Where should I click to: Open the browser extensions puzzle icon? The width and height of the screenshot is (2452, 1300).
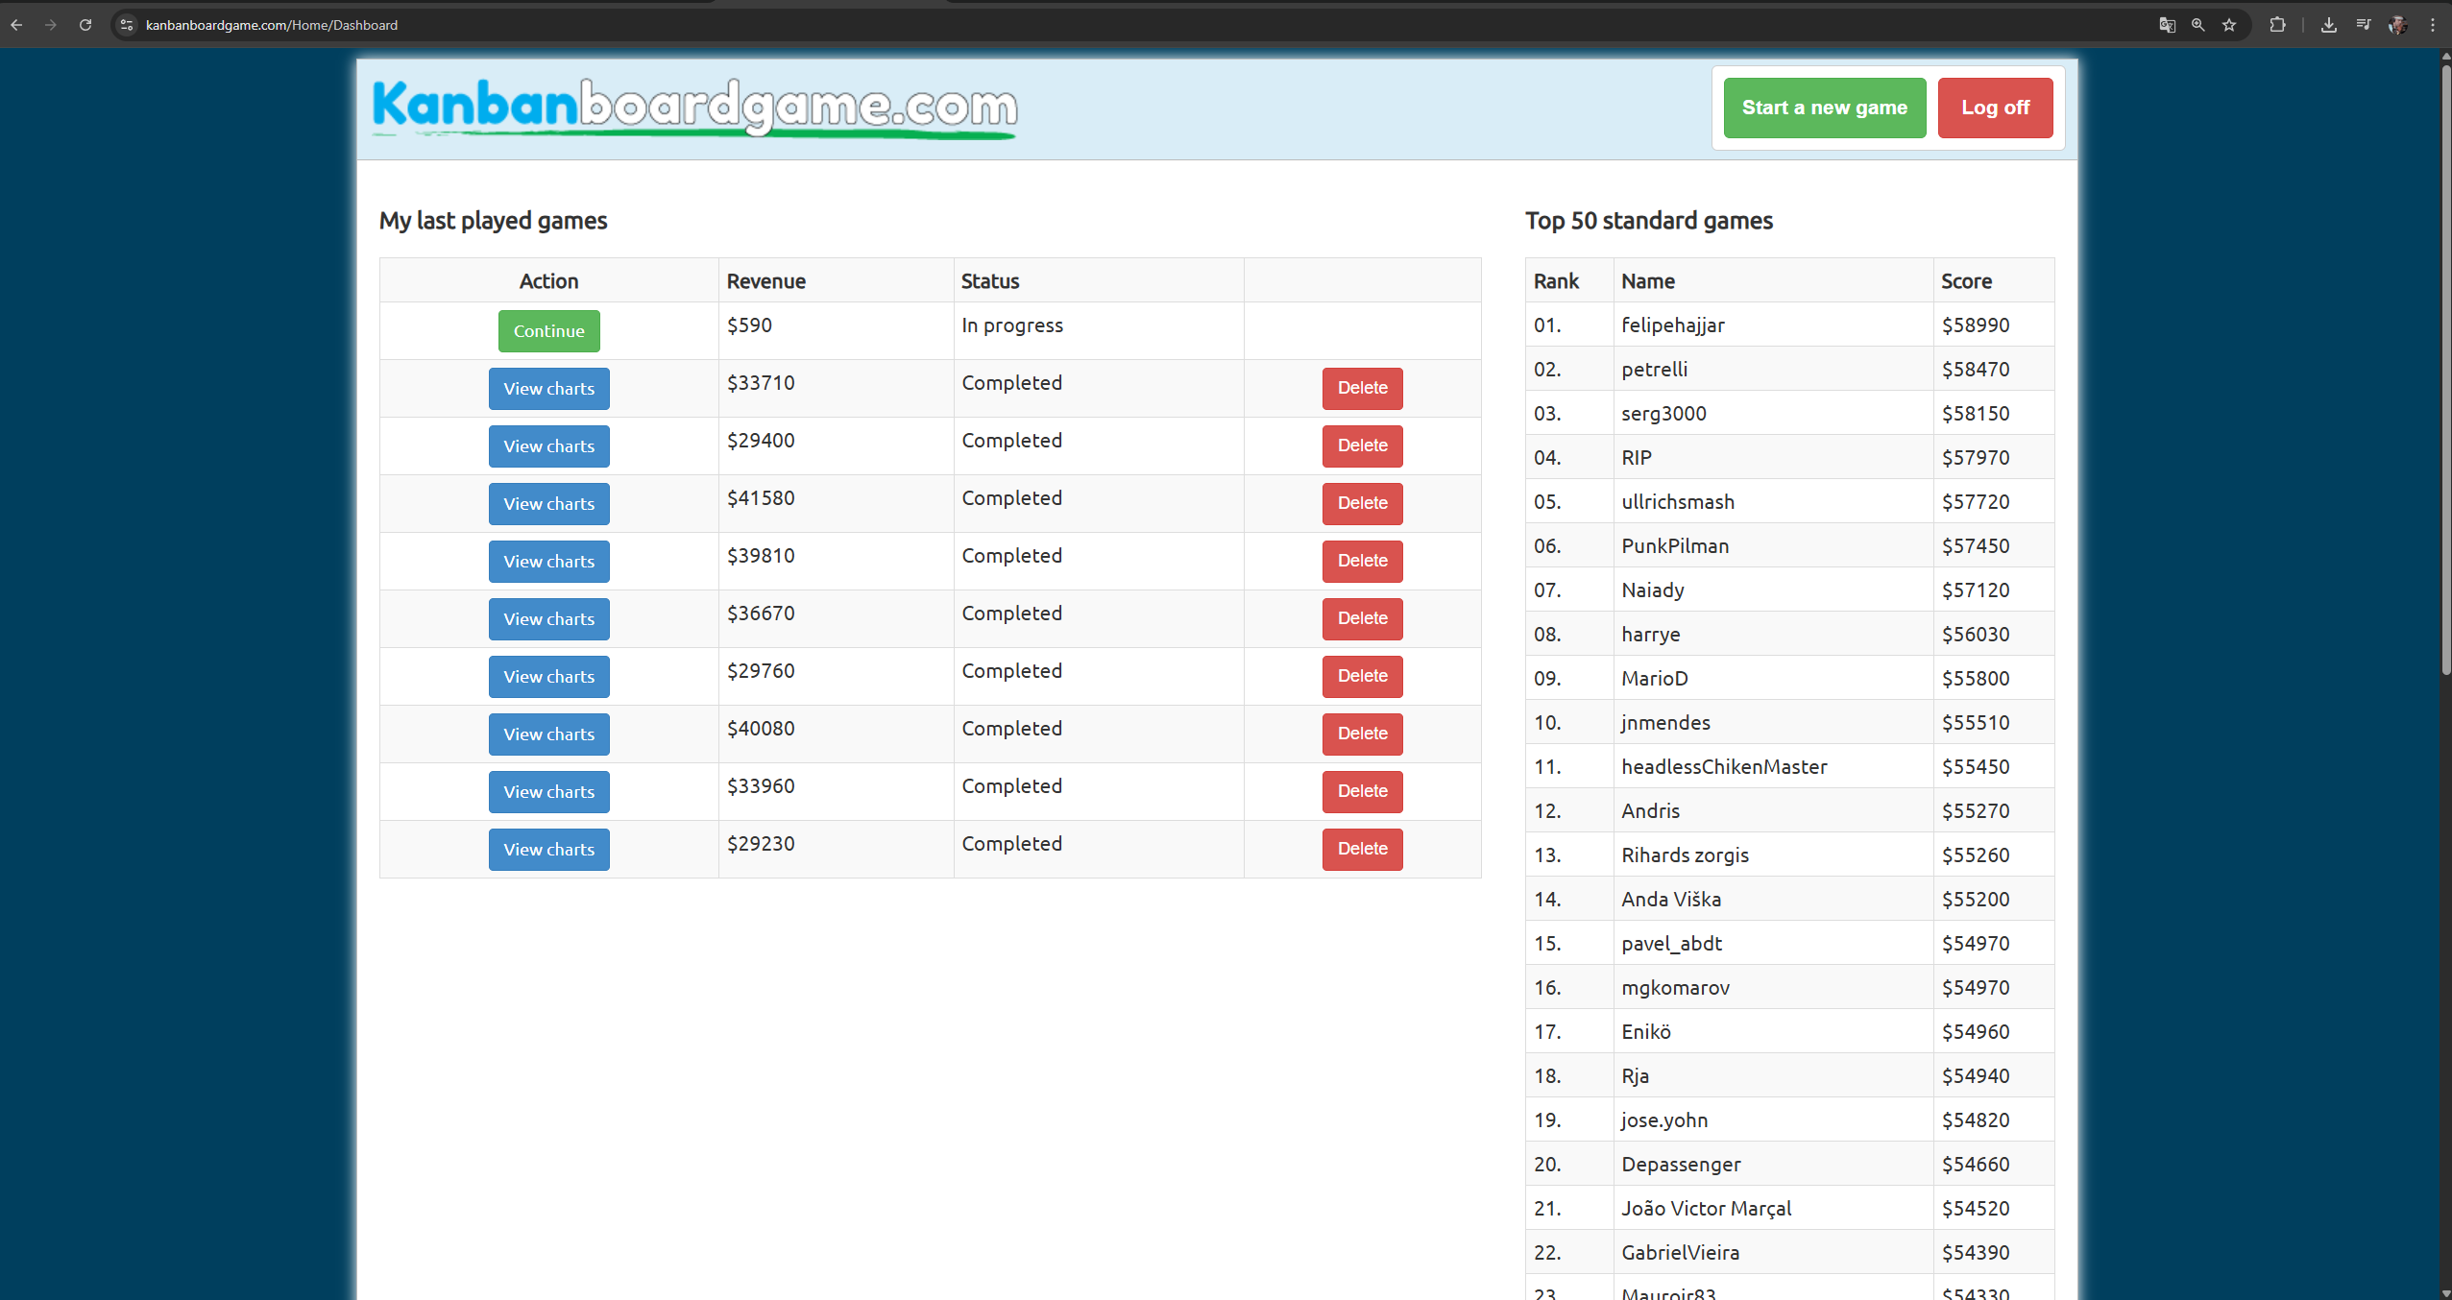coord(2277,25)
